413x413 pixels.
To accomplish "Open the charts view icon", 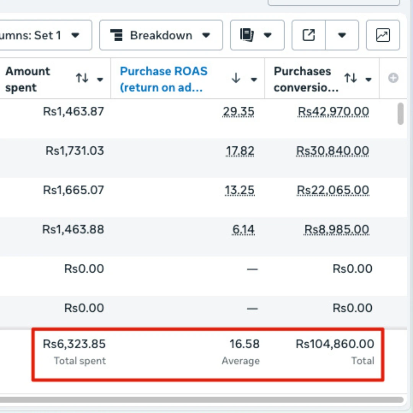I will (383, 36).
